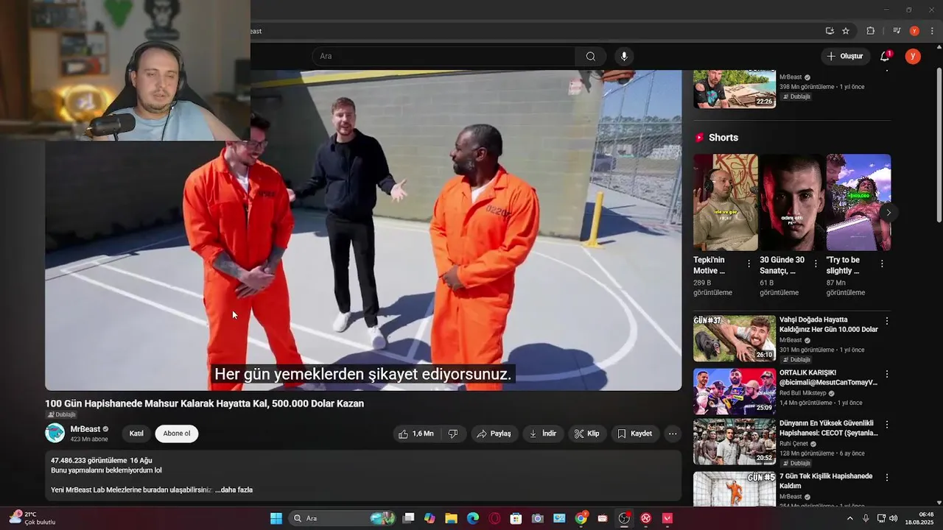Open Microsoft Store from taskbar

tap(516, 518)
